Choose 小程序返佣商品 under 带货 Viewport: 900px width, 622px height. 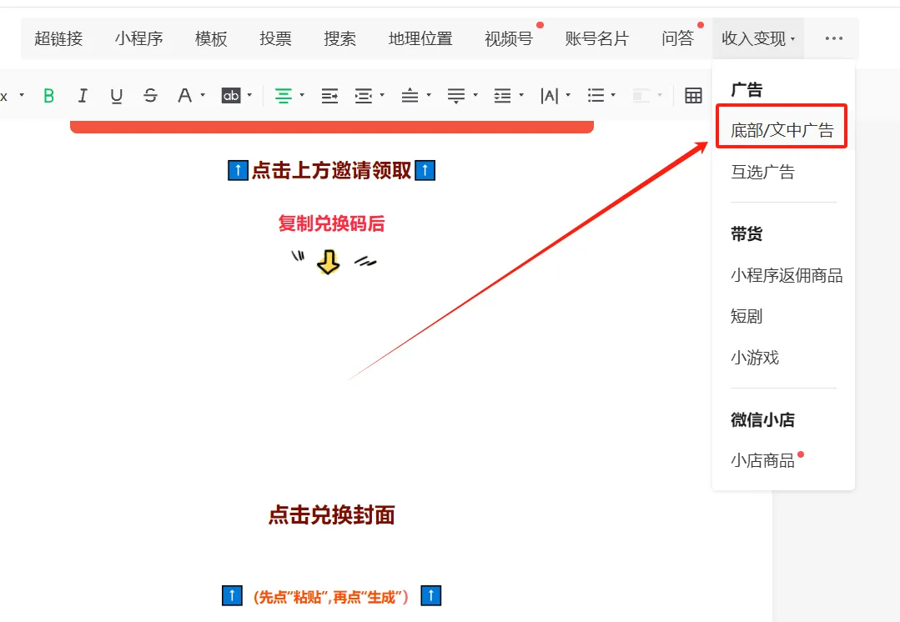(787, 275)
